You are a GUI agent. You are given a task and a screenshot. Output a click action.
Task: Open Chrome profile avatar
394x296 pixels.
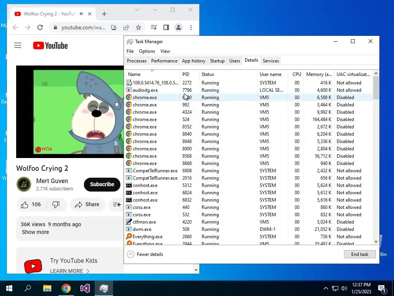click(x=179, y=27)
